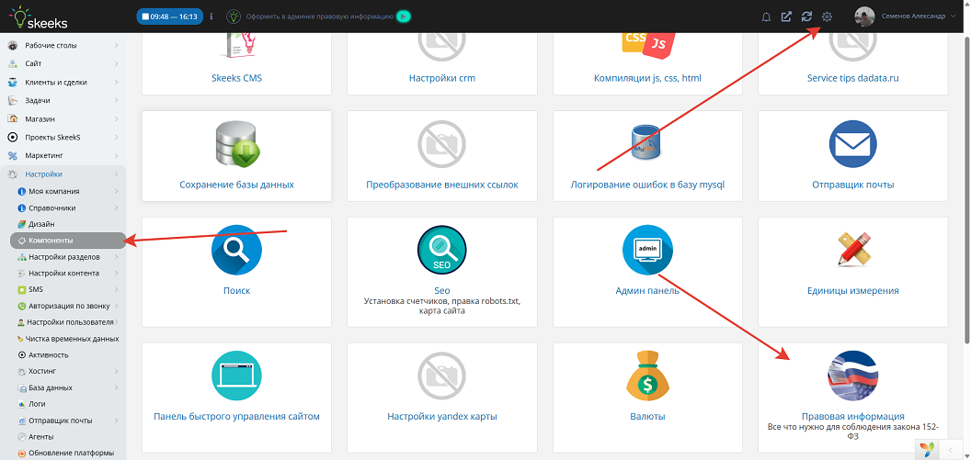This screenshot has width=971, height=460.
Task: Select Компоненты in sidebar
Action: click(x=68, y=241)
